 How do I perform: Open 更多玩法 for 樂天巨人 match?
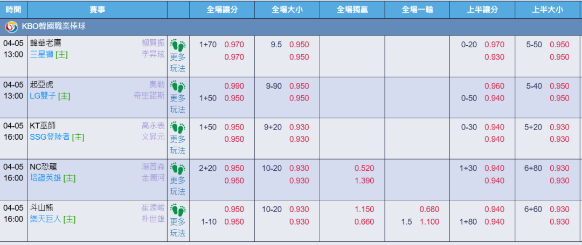178,228
